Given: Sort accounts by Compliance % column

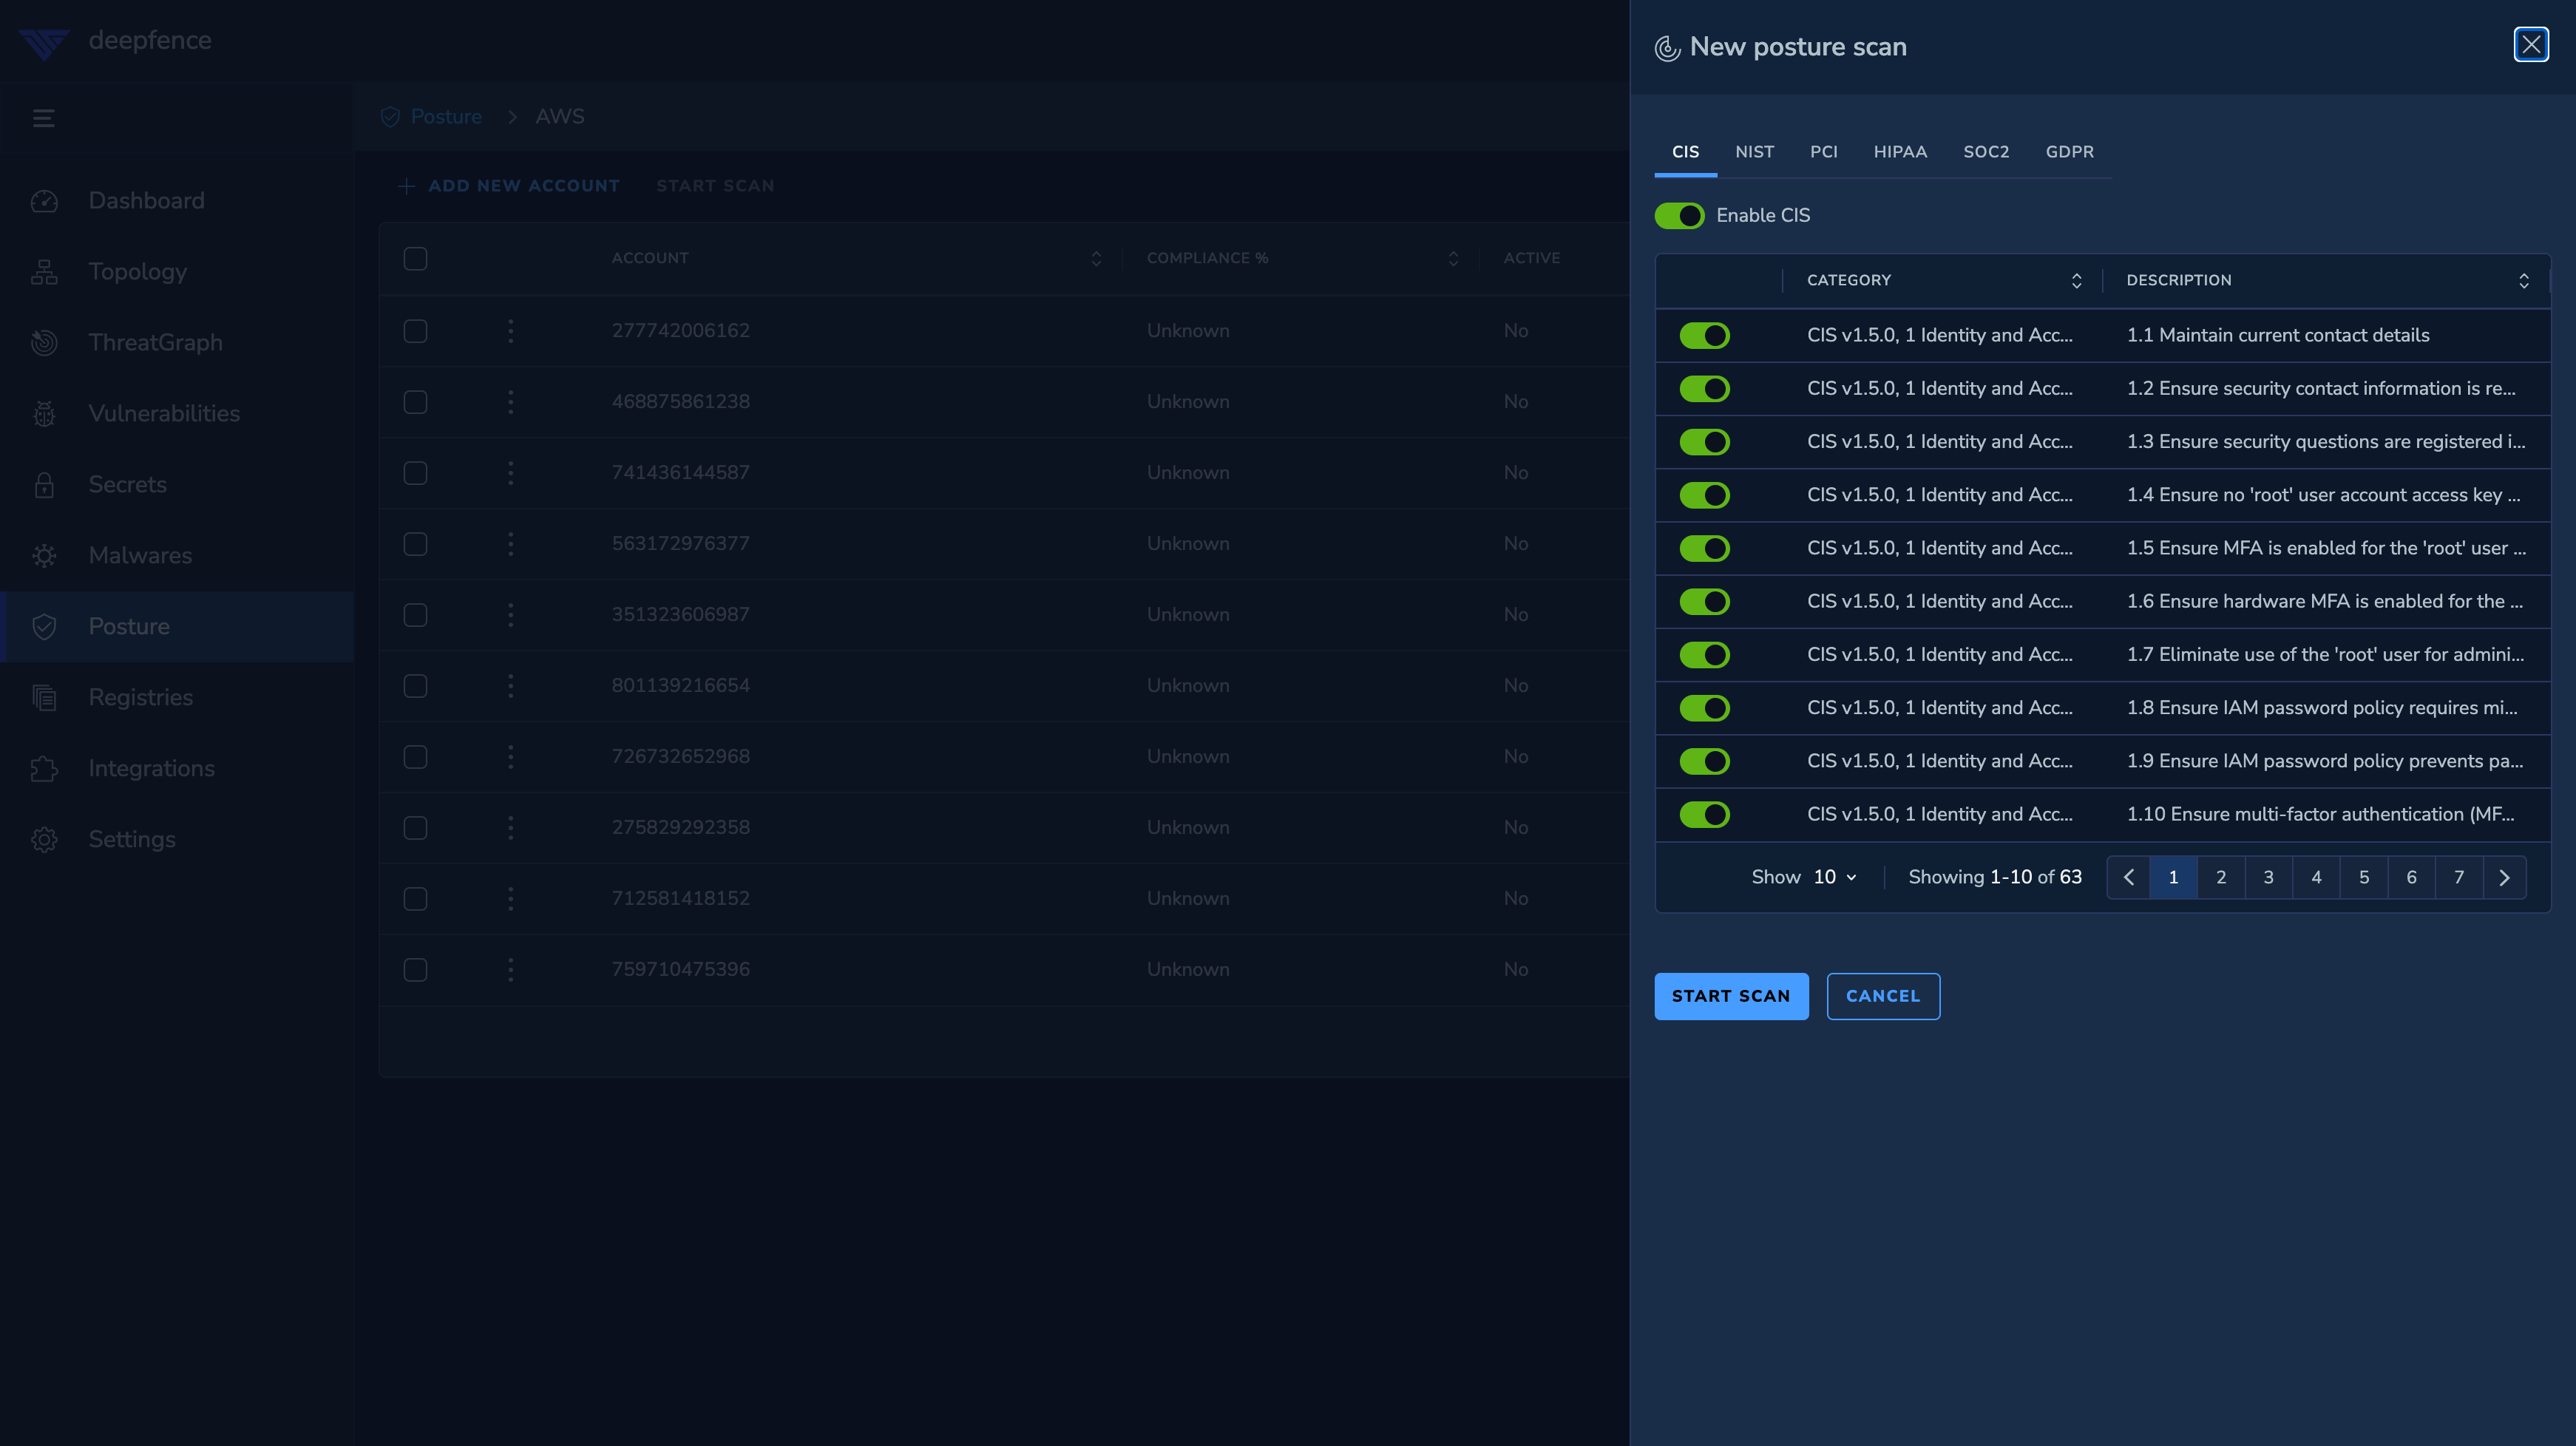Looking at the screenshot, I should click(1453, 259).
